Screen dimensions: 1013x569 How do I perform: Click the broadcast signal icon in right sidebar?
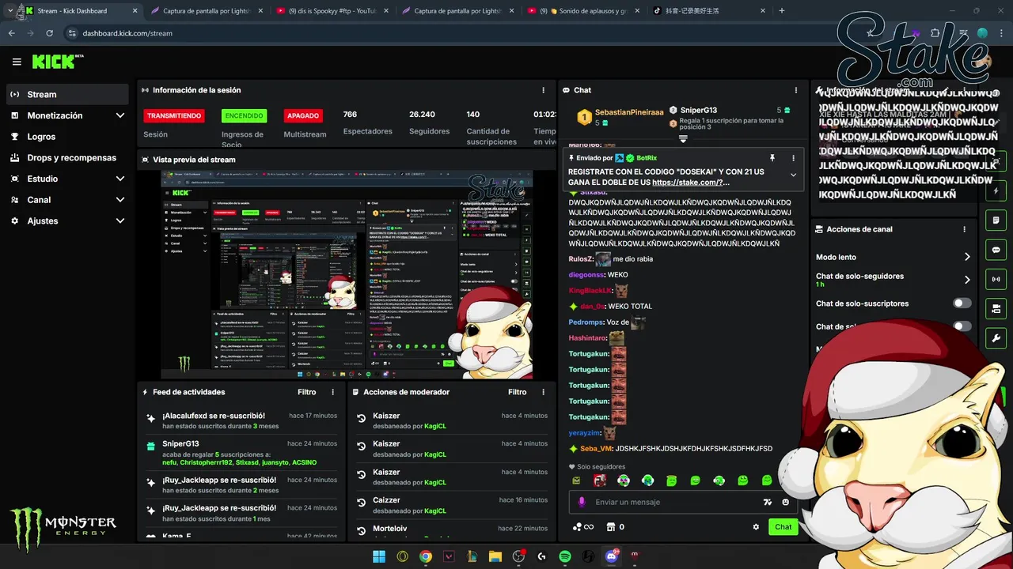point(996,279)
